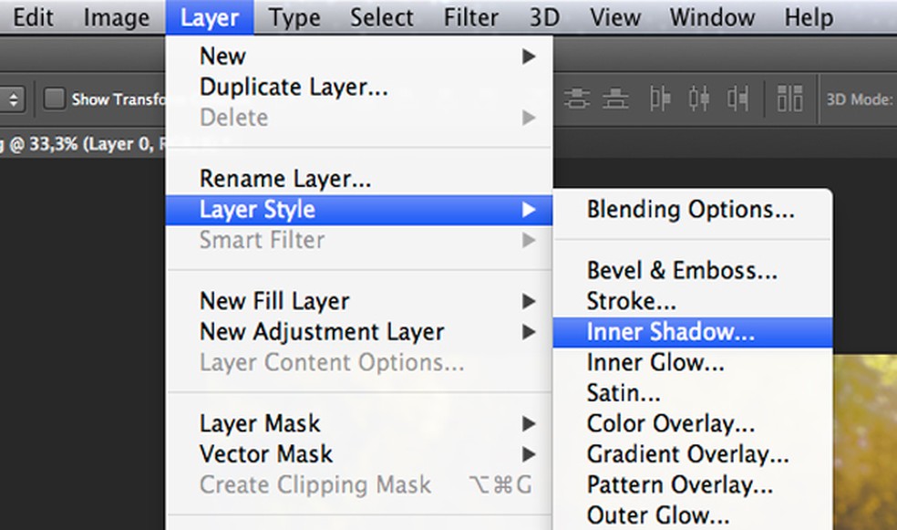The width and height of the screenshot is (897, 530).
Task: Click the distribute vertical centers icon
Action: point(576,99)
